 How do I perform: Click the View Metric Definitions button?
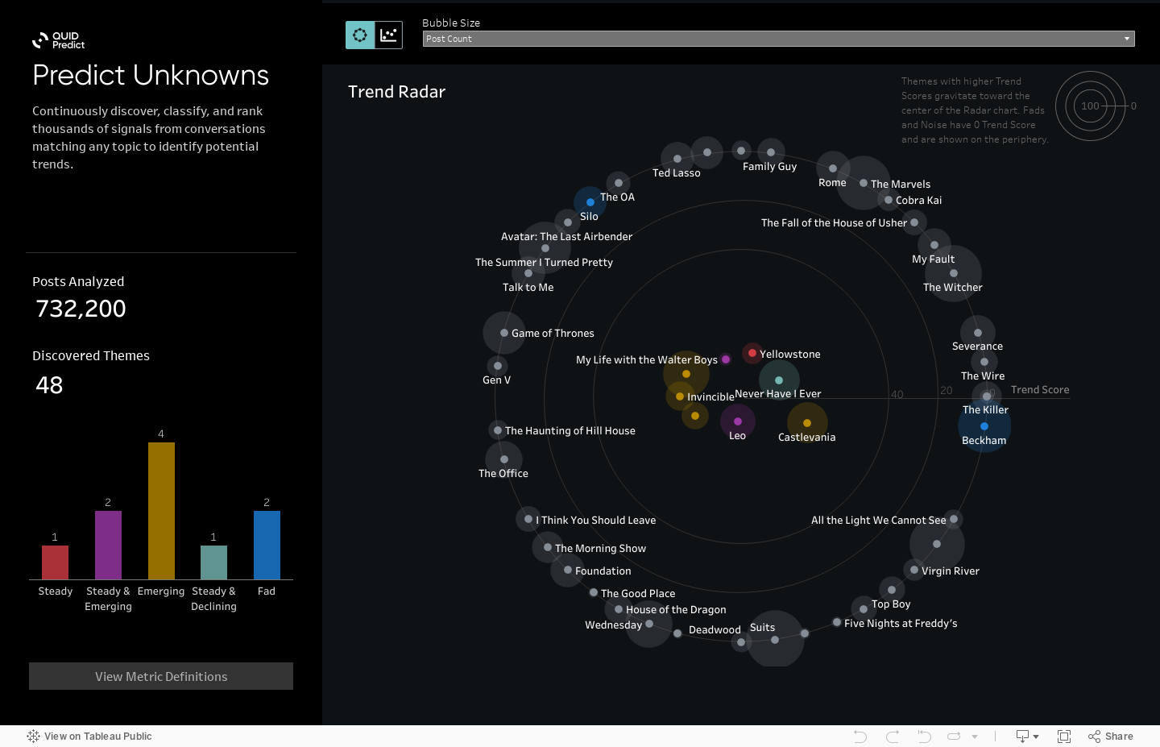click(161, 676)
